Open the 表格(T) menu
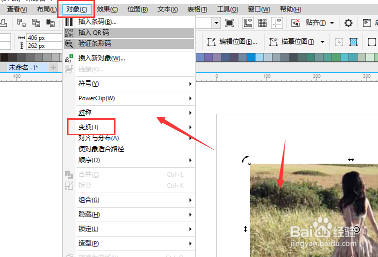 click(x=197, y=9)
